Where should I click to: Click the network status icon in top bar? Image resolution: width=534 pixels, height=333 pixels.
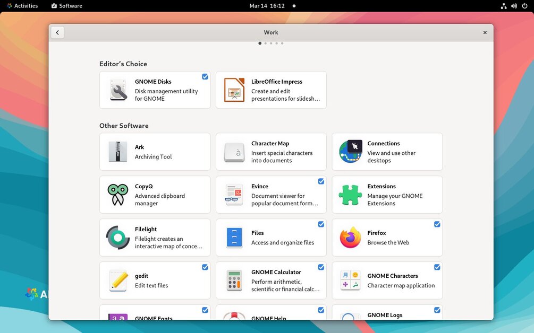(504, 6)
